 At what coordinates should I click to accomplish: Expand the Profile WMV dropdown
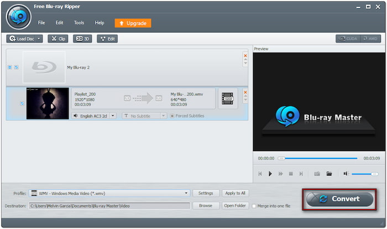[187, 193]
